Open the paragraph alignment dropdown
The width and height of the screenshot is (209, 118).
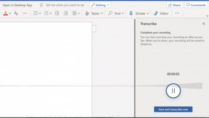click(79, 13)
